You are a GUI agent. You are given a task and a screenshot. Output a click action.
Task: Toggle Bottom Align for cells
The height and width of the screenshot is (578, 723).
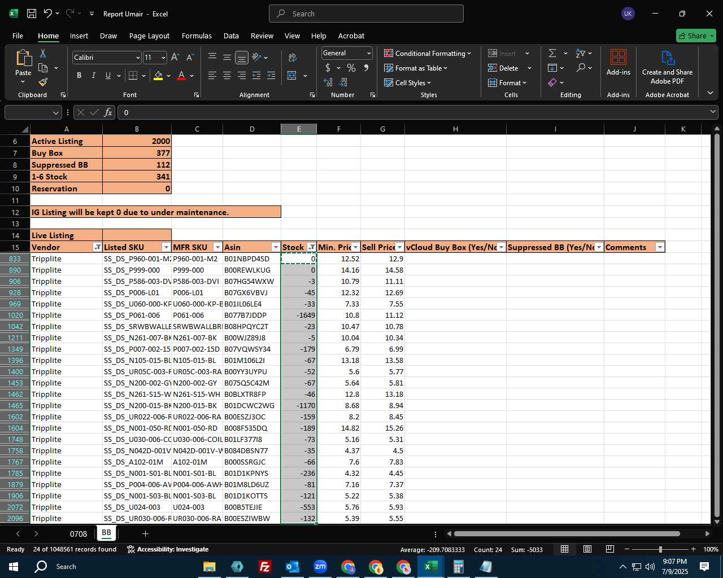(242, 57)
